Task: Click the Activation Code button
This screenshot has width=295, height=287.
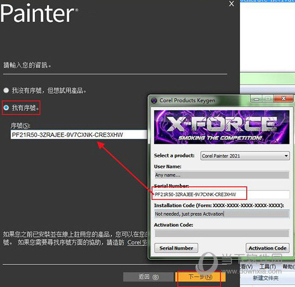Action: click(x=268, y=248)
